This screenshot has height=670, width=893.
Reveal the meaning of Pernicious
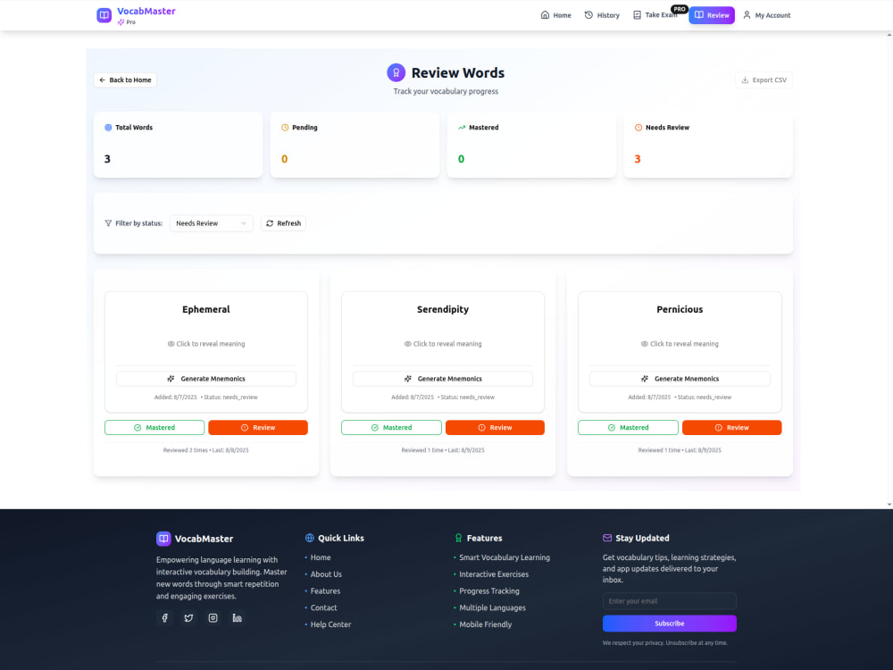coord(680,344)
